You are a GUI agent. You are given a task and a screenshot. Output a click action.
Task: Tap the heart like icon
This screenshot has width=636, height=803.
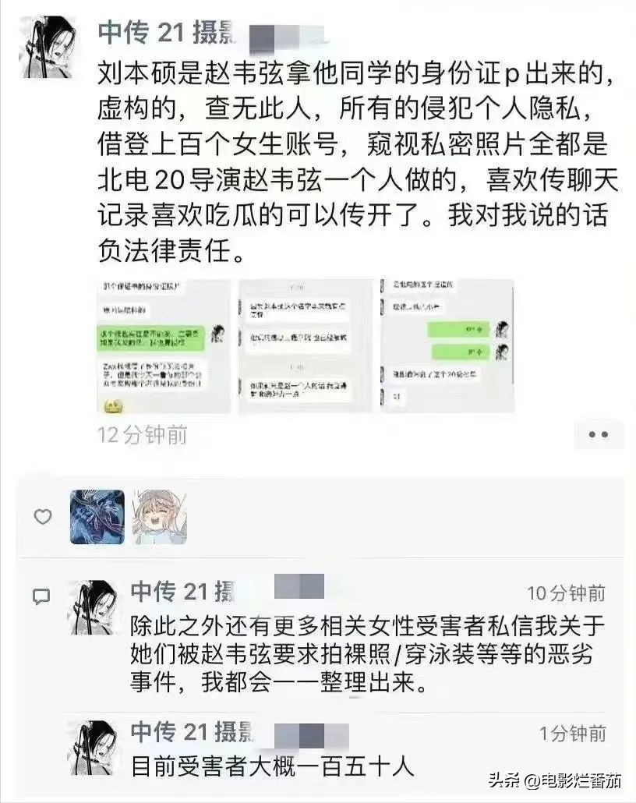click(x=43, y=517)
